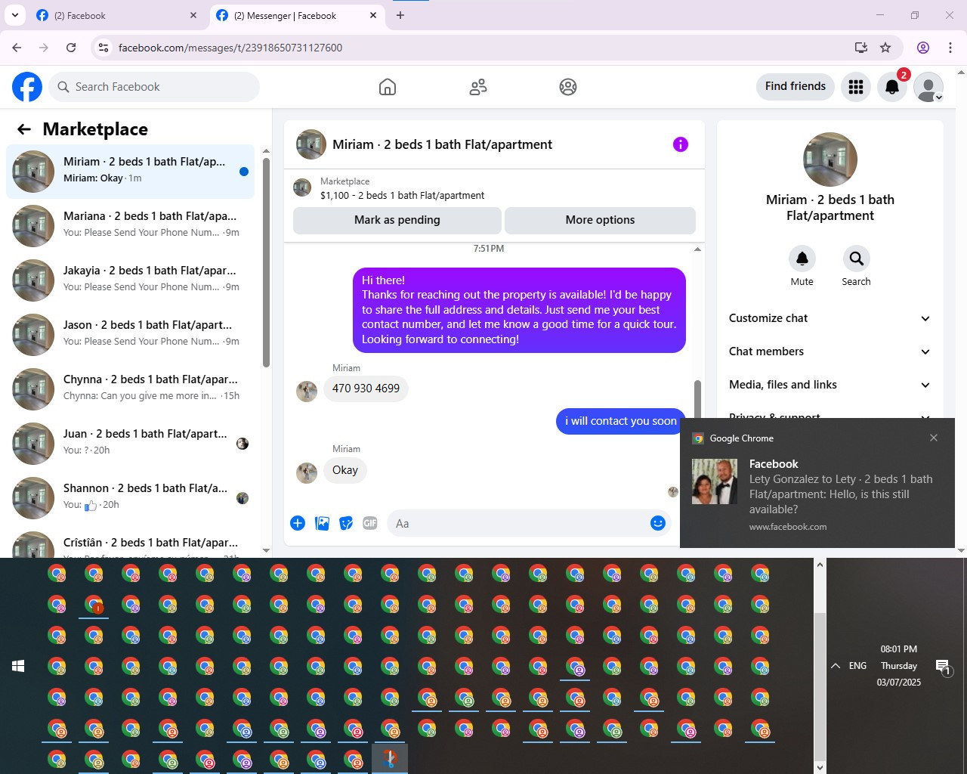Open emoji picker in message box
This screenshot has height=774, width=967.
(658, 523)
